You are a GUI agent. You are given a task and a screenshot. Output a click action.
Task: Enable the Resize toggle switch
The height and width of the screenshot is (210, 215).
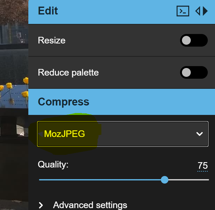tap(194, 41)
